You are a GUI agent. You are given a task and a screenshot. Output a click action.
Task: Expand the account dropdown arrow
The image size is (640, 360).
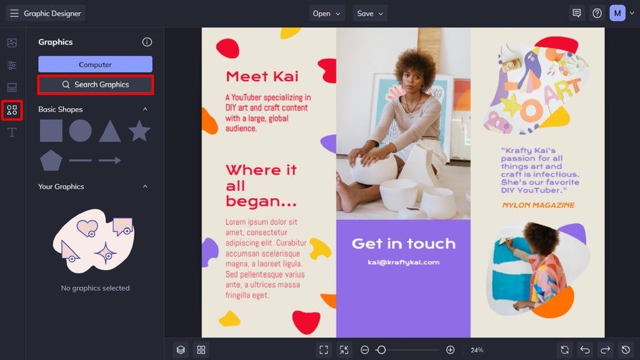632,14
